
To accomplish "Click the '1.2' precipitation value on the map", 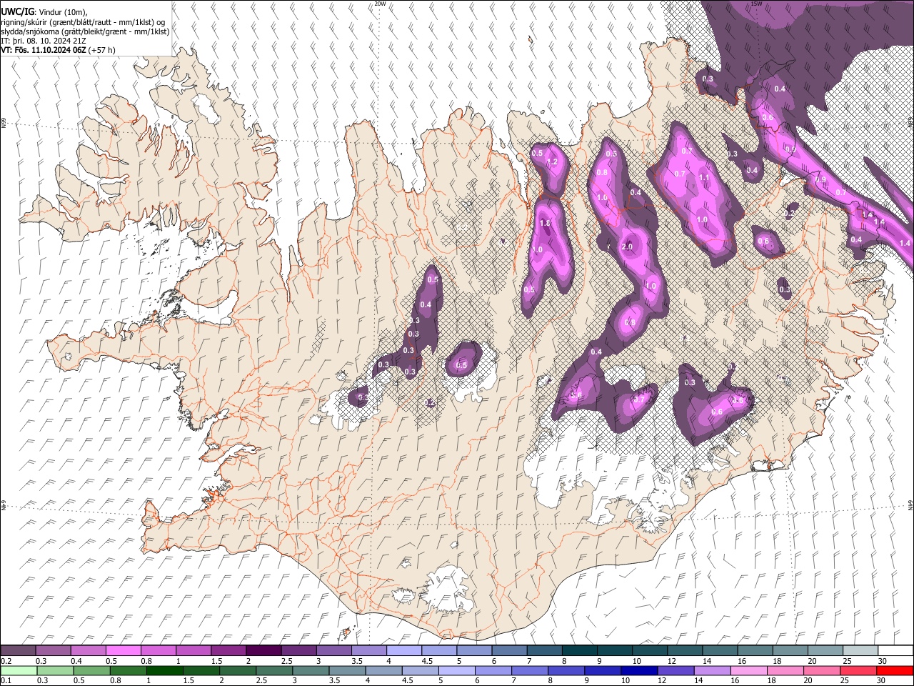I will click(x=552, y=162).
